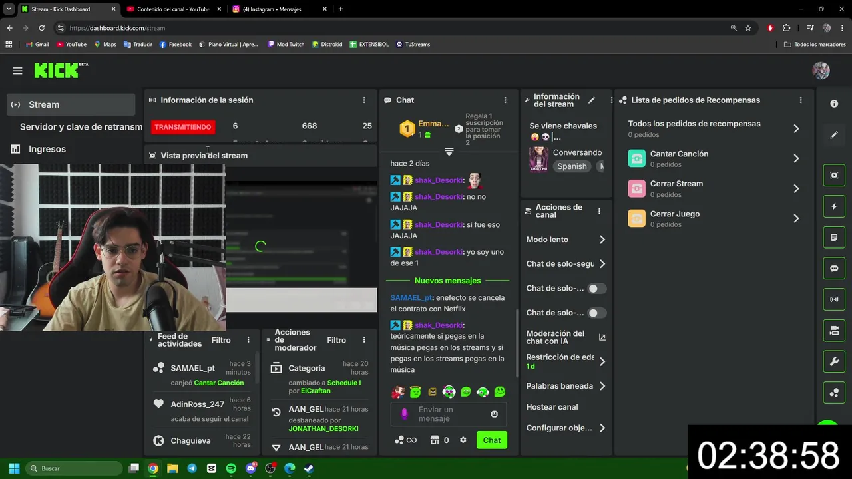Expand Todos los pedidos de recompensas
This screenshot has height=479, width=852.
[x=796, y=128]
